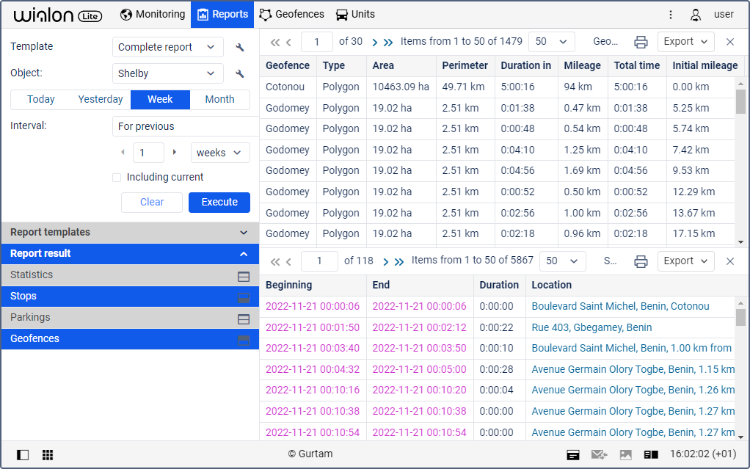The height and width of the screenshot is (469, 750).
Task: Select the Month interval
Action: click(220, 100)
